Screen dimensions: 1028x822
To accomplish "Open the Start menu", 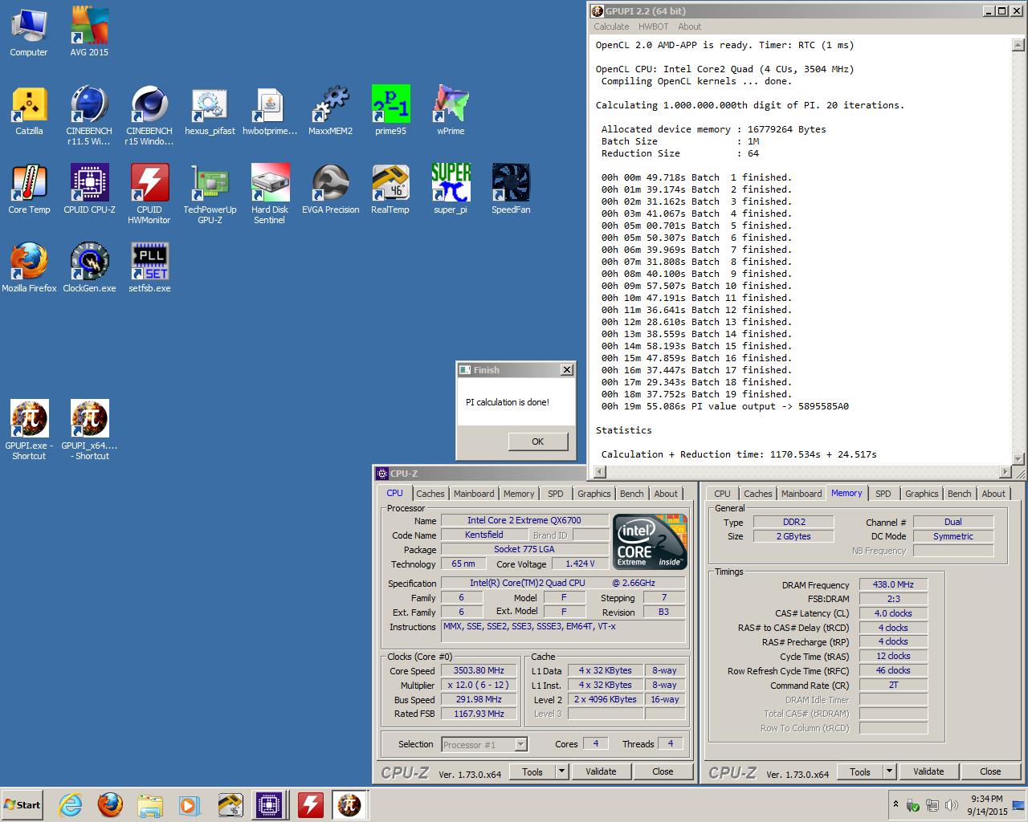I will click(22, 805).
